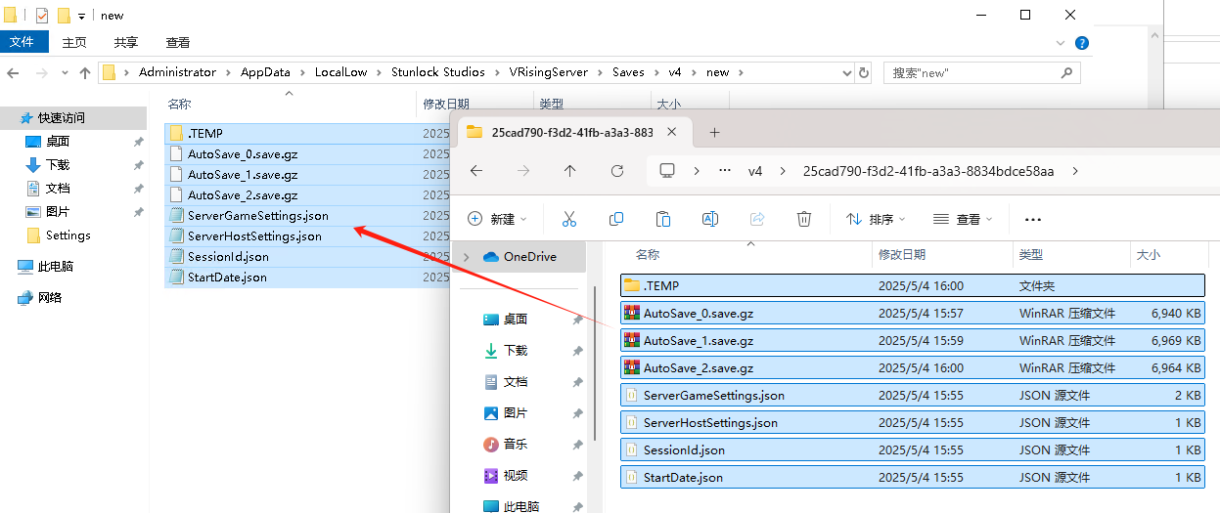Select StartDate.json in the front window

click(913, 478)
